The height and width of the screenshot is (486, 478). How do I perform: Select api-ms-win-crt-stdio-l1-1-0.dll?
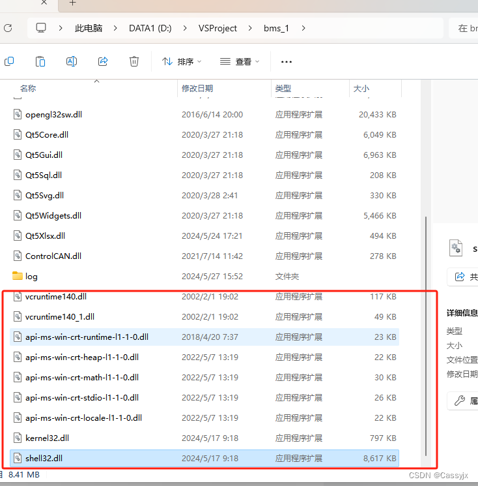click(x=204, y=398)
